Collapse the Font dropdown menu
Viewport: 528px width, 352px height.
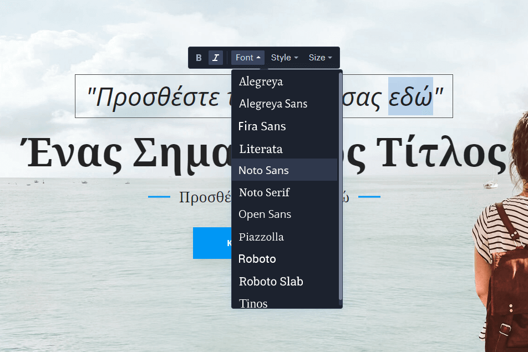point(248,58)
